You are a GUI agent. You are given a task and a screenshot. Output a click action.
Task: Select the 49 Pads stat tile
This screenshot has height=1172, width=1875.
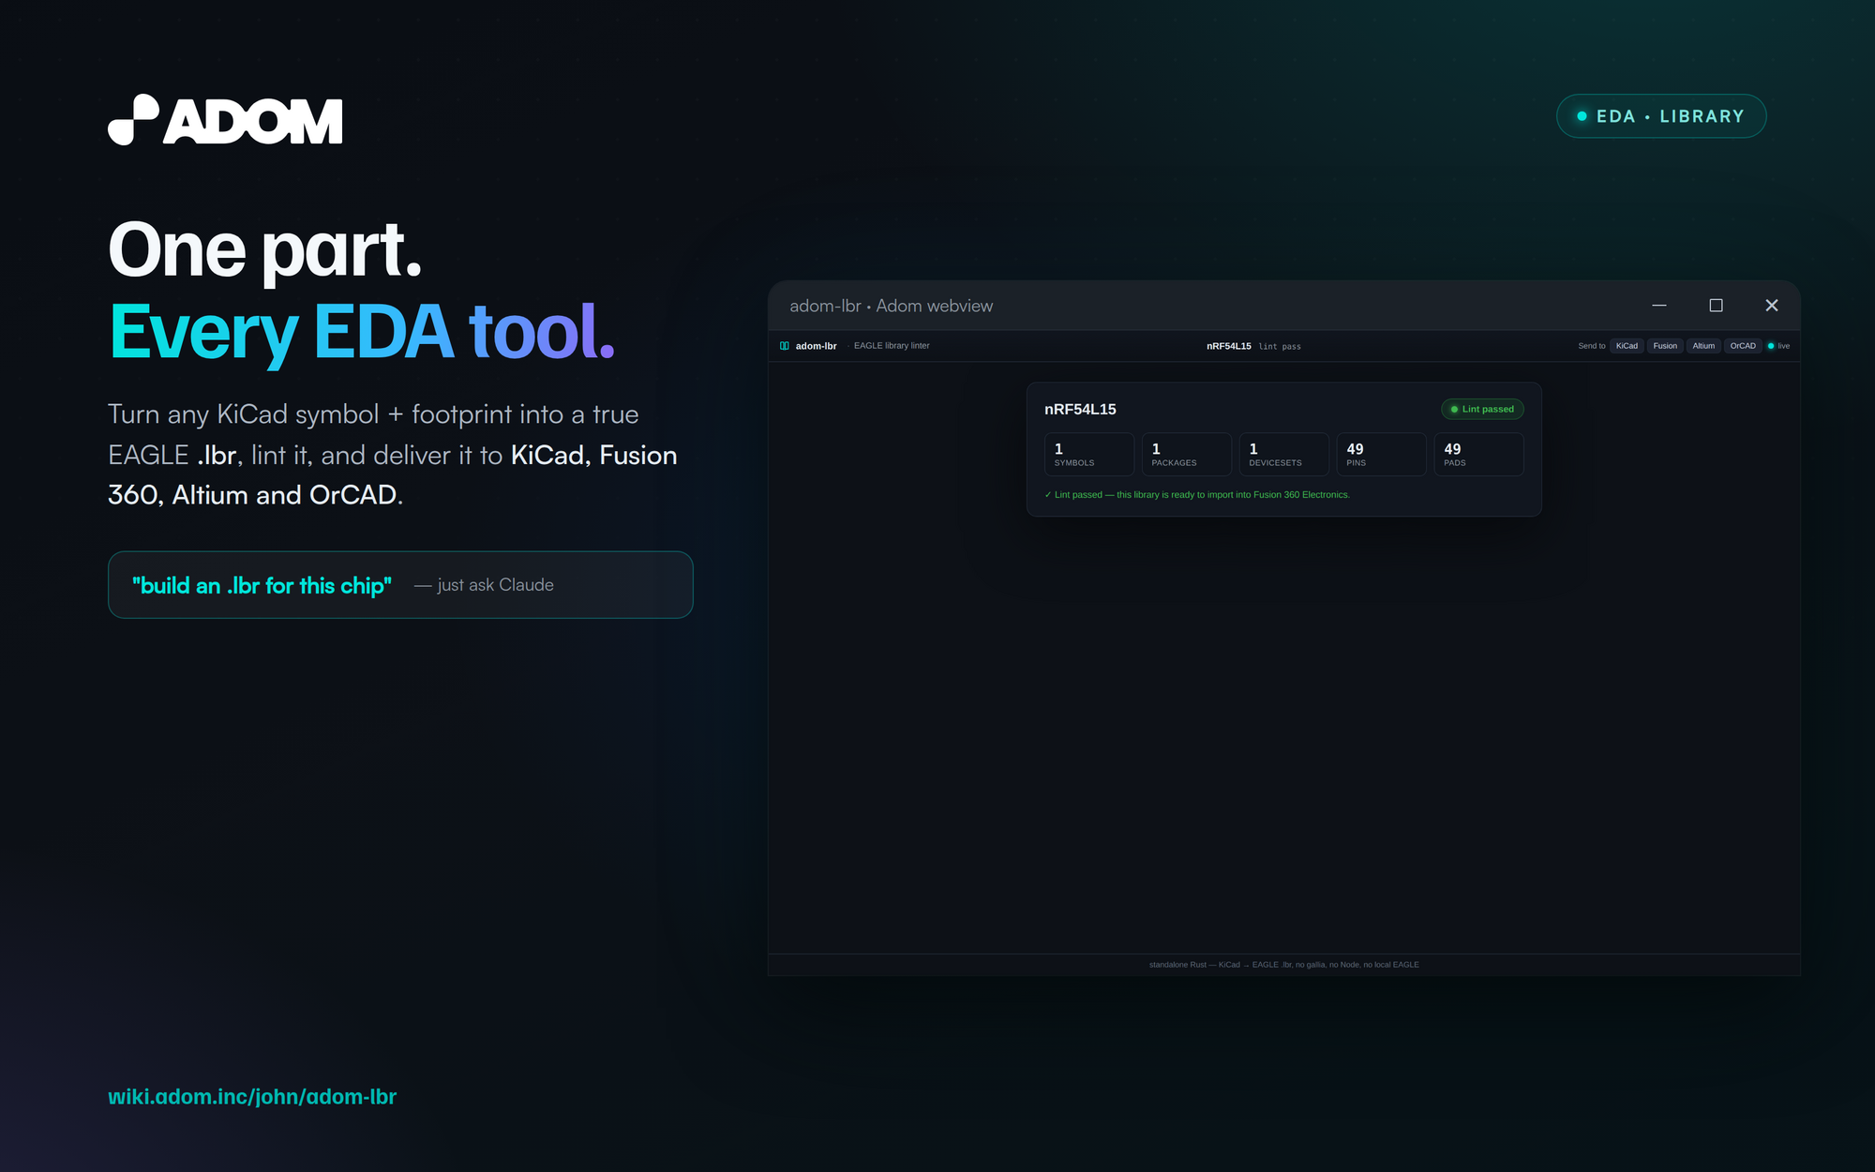point(1479,455)
